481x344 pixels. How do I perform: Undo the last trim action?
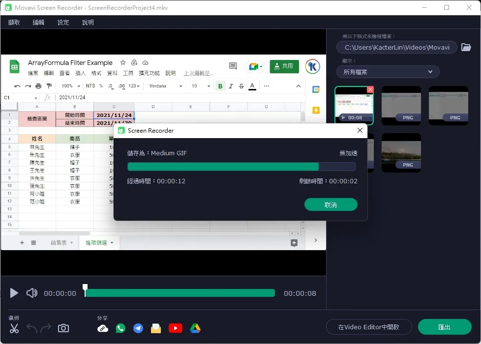tap(32, 328)
